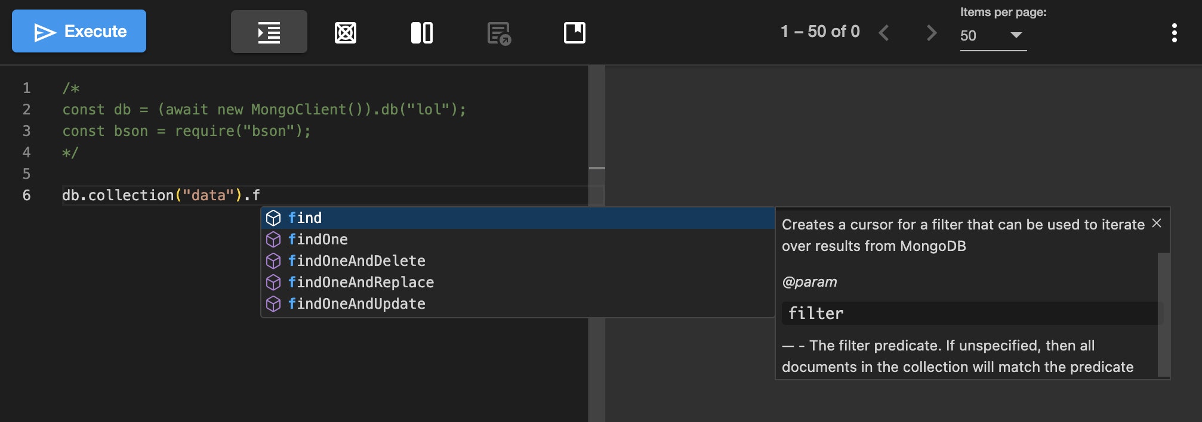
Task: Go to the previous results page
Action: 884,32
